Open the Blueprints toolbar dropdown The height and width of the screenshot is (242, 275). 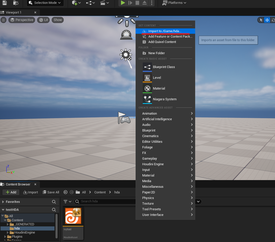point(90,3)
